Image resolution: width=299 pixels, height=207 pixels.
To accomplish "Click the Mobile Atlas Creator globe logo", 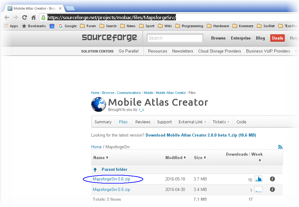I will tap(99, 104).
